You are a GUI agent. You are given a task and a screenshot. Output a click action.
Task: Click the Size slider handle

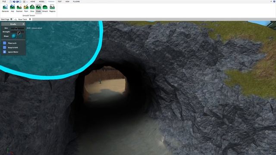[16, 28]
